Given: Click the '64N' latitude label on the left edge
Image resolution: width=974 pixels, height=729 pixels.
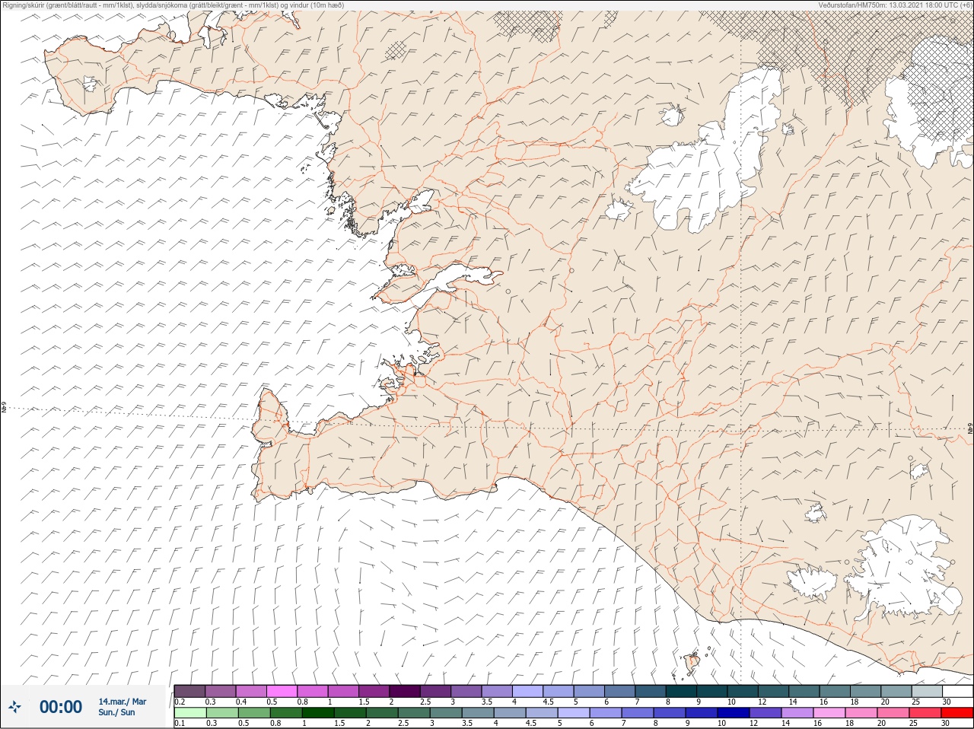Looking at the screenshot, I should 4,409.
